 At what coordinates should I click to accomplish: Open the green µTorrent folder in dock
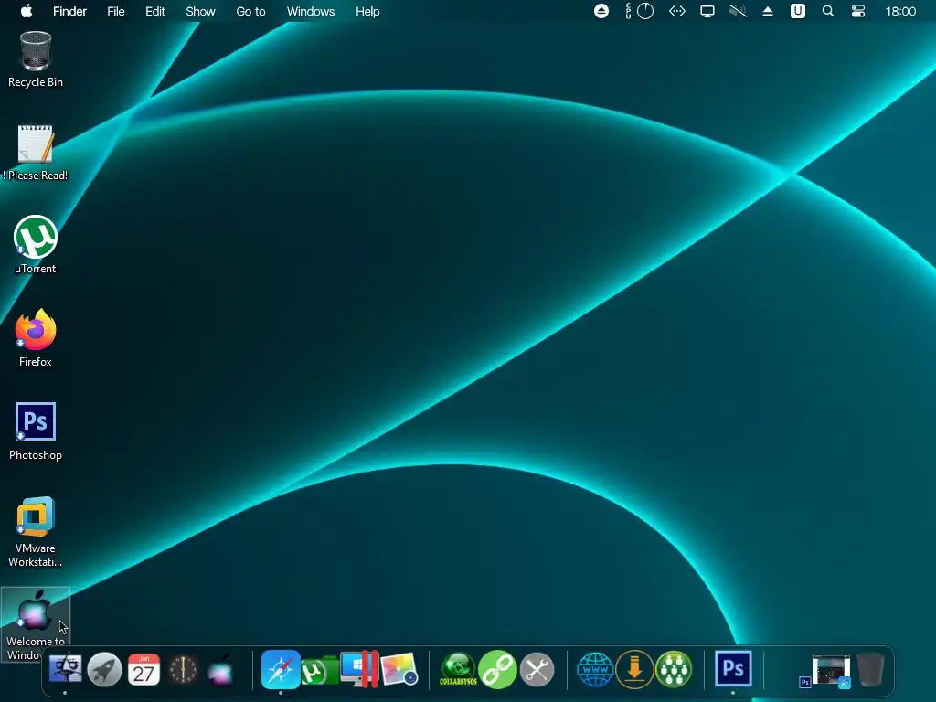coord(319,670)
